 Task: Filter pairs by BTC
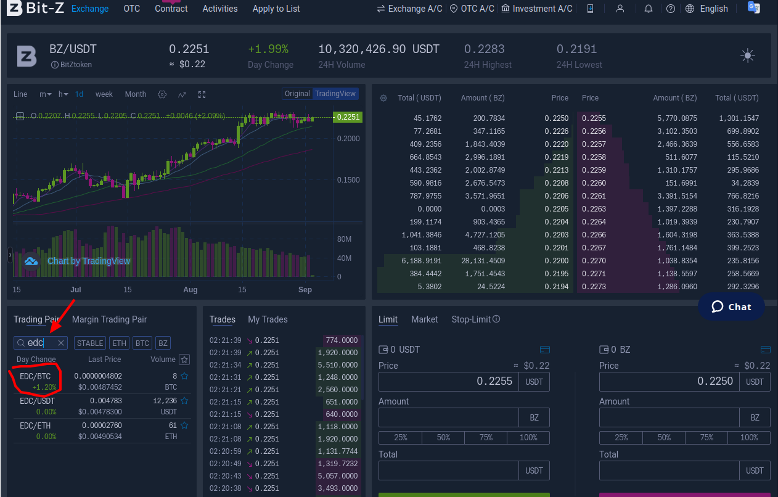(x=142, y=343)
